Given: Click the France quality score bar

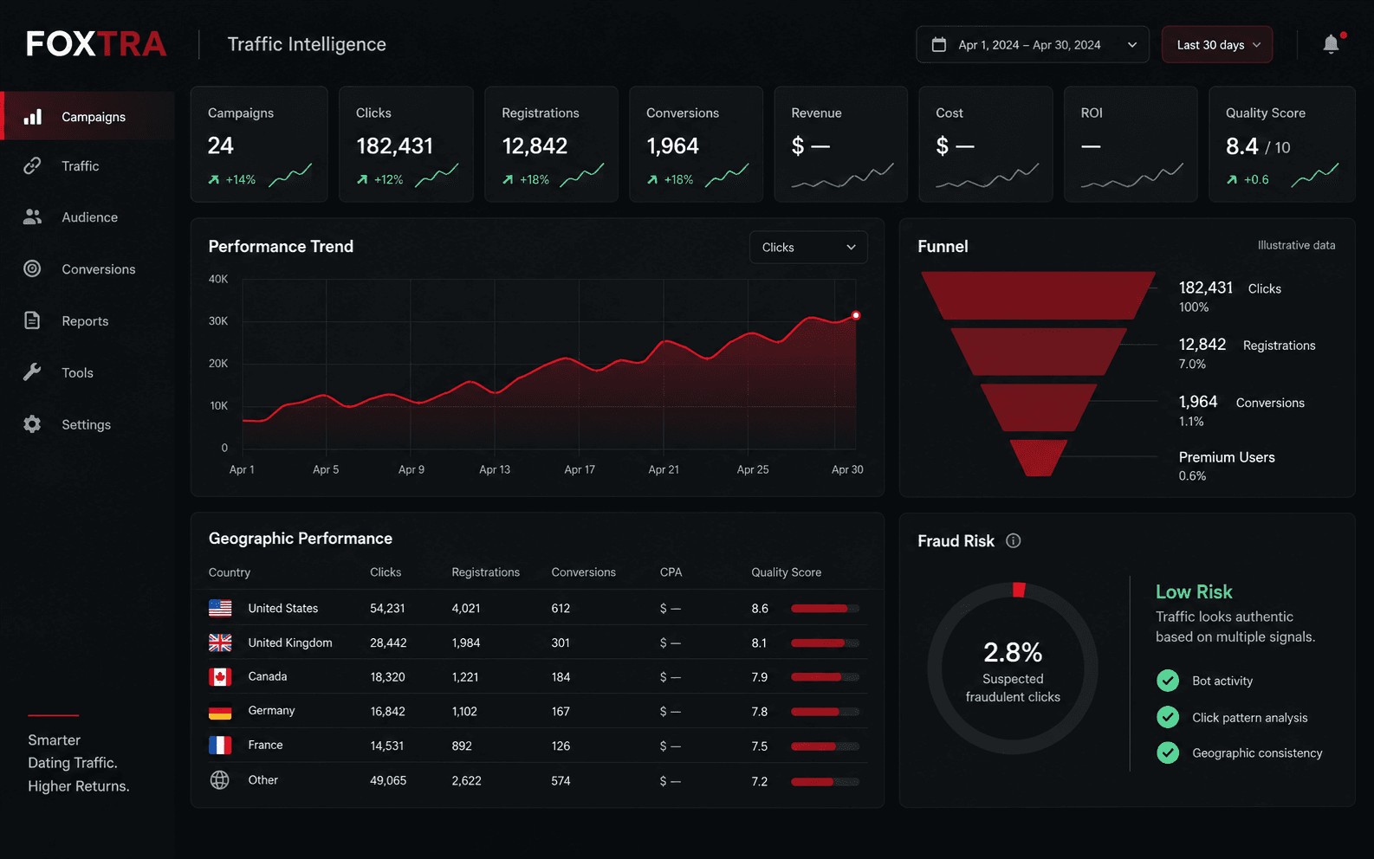Looking at the screenshot, I should [x=826, y=746].
